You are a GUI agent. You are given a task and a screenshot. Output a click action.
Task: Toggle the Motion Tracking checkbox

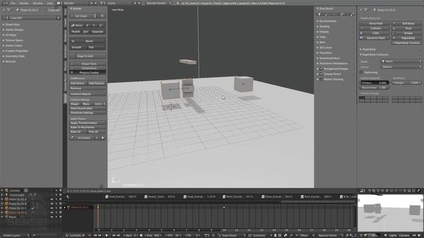pyautogui.click(x=321, y=79)
